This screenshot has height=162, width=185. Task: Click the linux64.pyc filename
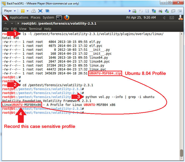[99, 61]
